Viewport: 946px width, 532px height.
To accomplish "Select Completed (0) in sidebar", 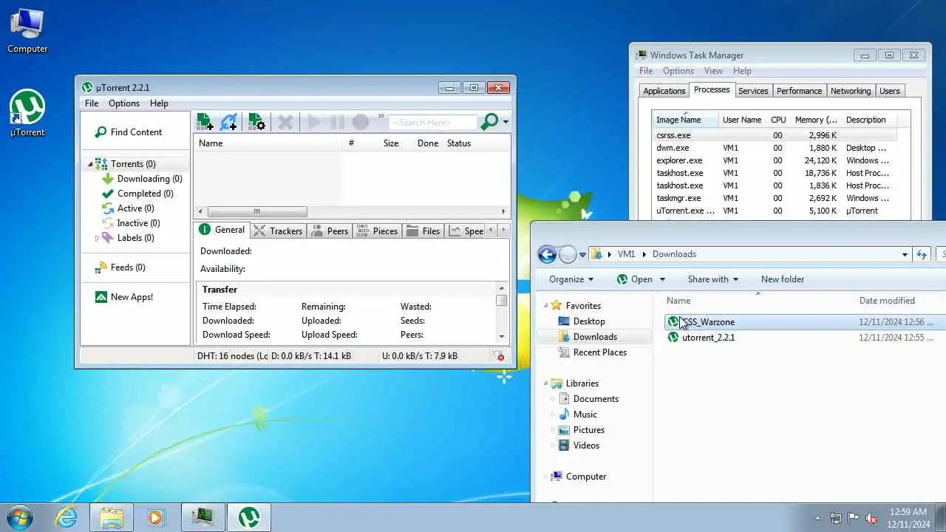I will tap(145, 194).
